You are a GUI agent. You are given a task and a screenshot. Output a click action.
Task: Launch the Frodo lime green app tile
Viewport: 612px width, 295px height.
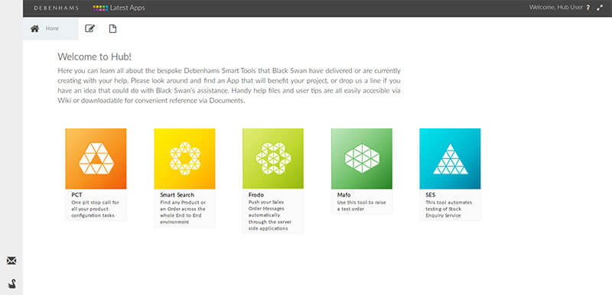point(273,159)
